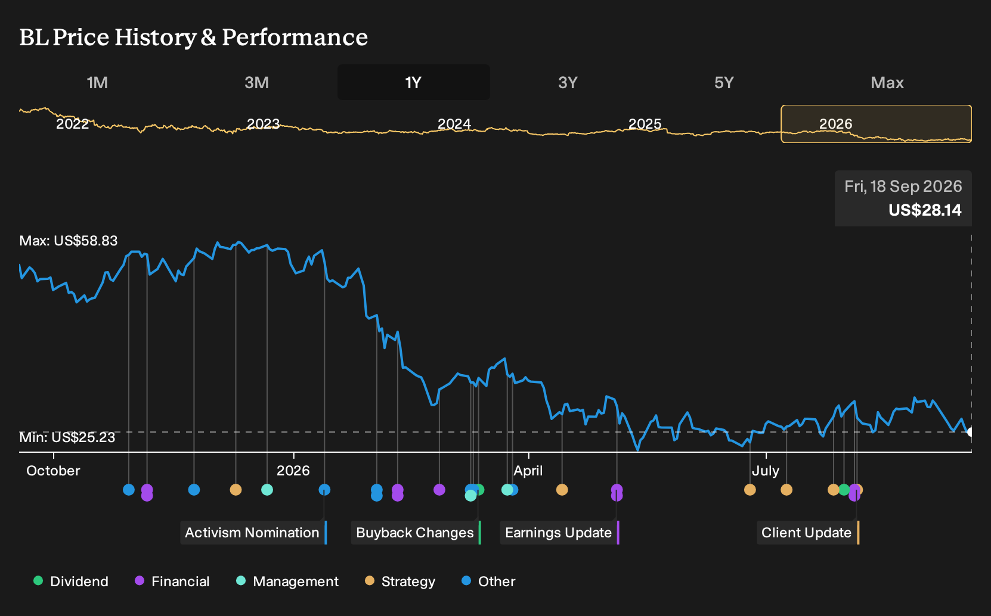
Task: Click green Dividend marker above Buyback Changes label
Action: (x=479, y=490)
